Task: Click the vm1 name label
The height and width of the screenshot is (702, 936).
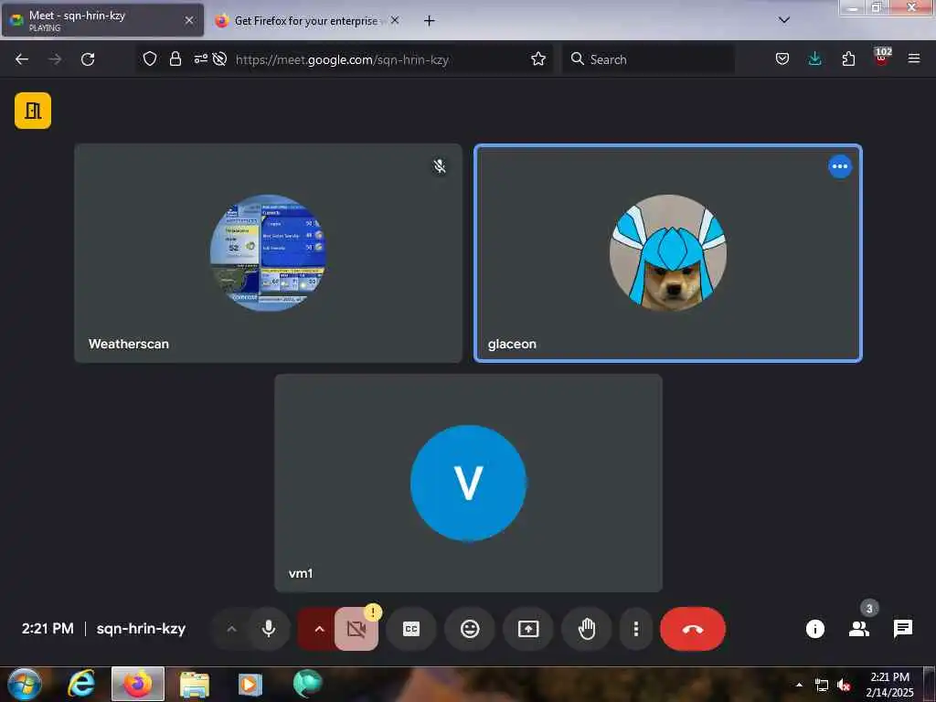Action: [x=300, y=574]
